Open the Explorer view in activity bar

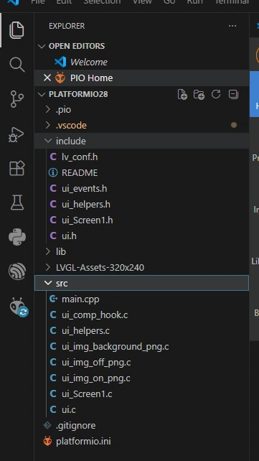(x=17, y=30)
